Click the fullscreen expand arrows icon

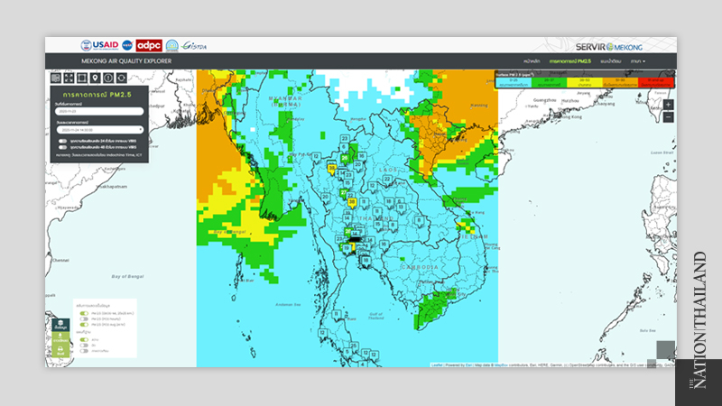click(69, 78)
